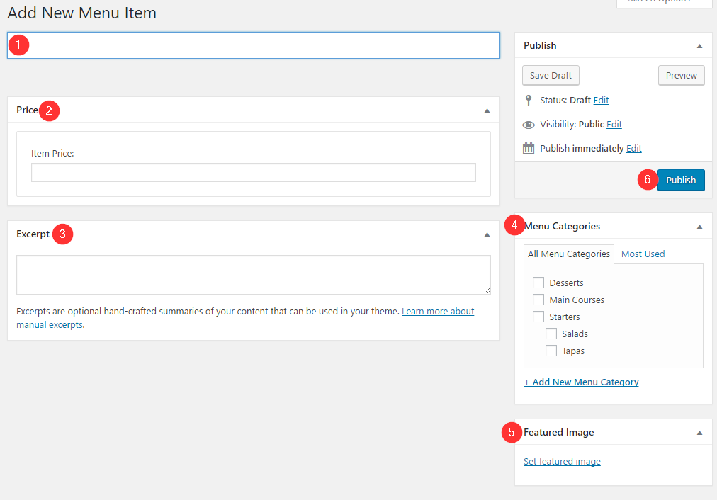Click the Excerpt textarea resize handle
717x500 pixels.
coord(487,290)
